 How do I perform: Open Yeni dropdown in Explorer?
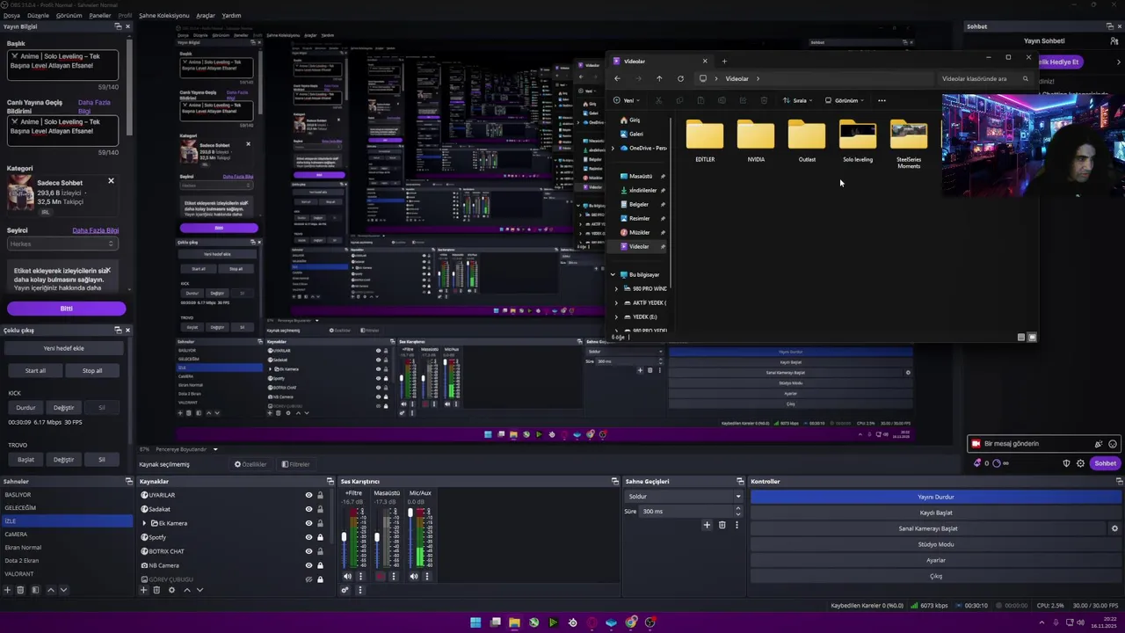click(628, 100)
